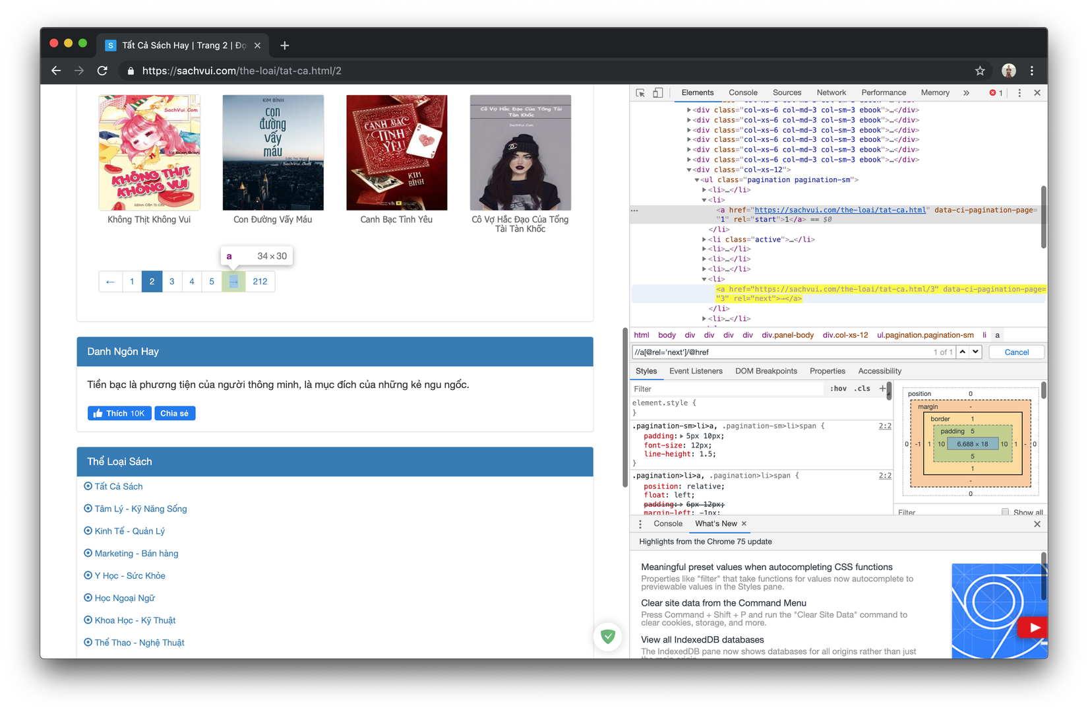Click the browser address bar URL
Viewport: 1088px width, 712px height.
(241, 71)
